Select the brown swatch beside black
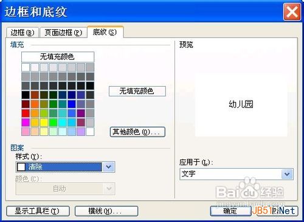This screenshot has height=222, width=304. point(35,95)
